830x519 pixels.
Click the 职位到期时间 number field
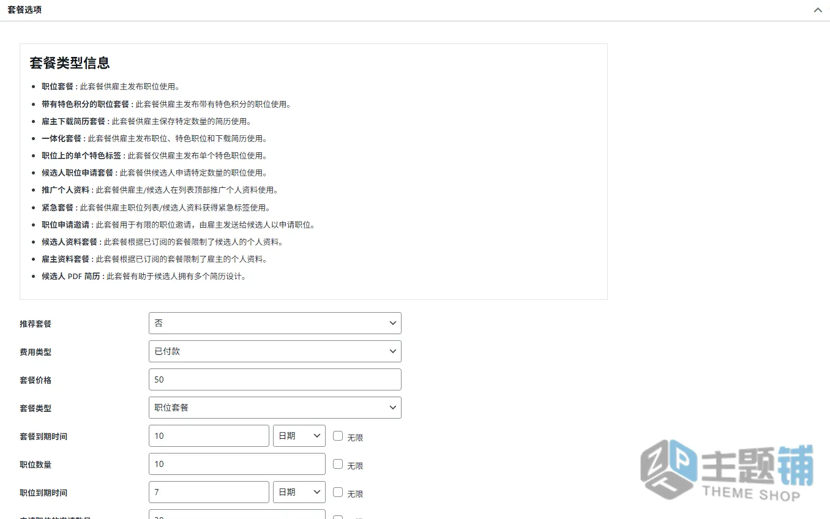tap(209, 492)
